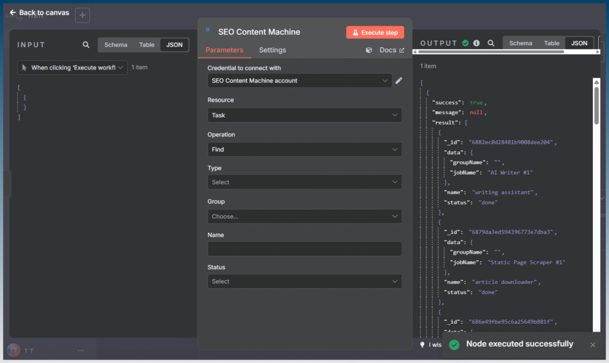Open the 'When clicking Execute workflow' dropdown

click(72, 68)
